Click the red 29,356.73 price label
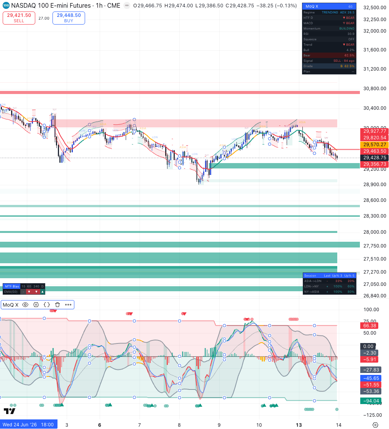Image resolution: width=389 pixels, height=429 pixels. click(374, 164)
